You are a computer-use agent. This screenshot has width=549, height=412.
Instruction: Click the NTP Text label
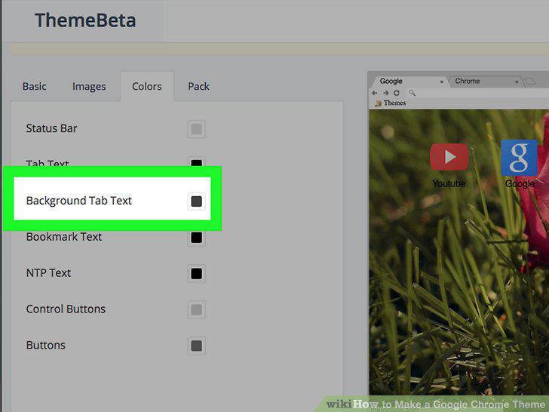(48, 273)
